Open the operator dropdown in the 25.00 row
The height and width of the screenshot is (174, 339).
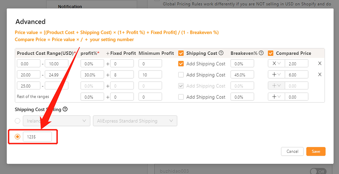click(276, 86)
